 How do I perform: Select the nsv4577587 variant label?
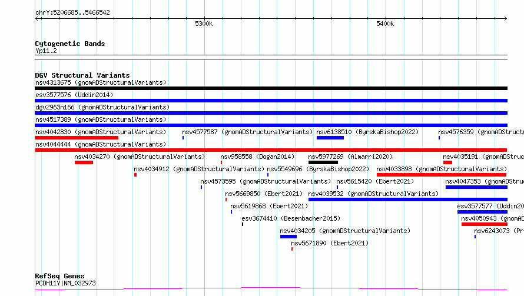[x=247, y=132]
